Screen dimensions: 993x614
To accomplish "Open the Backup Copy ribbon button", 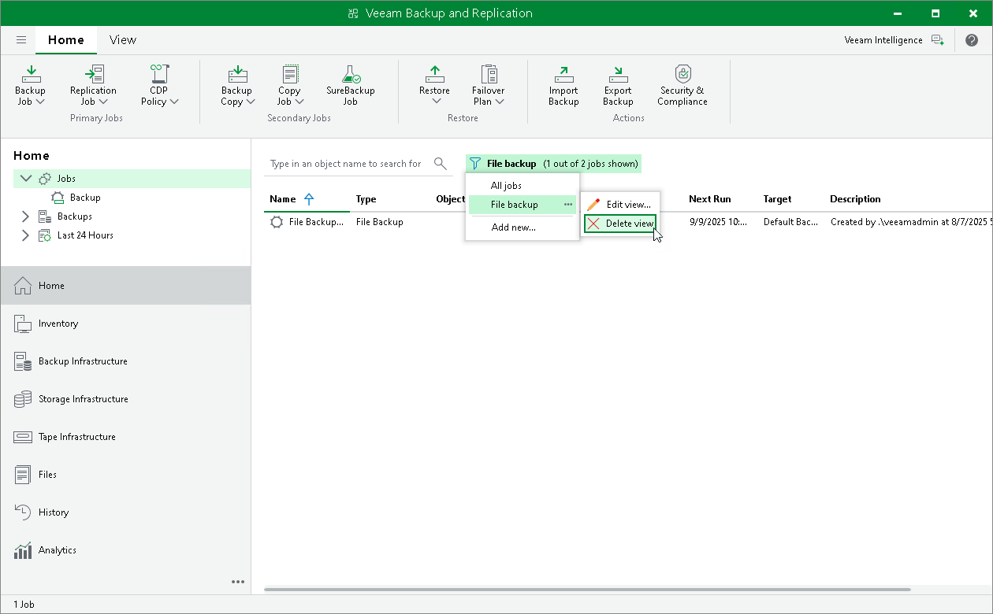I will point(236,85).
